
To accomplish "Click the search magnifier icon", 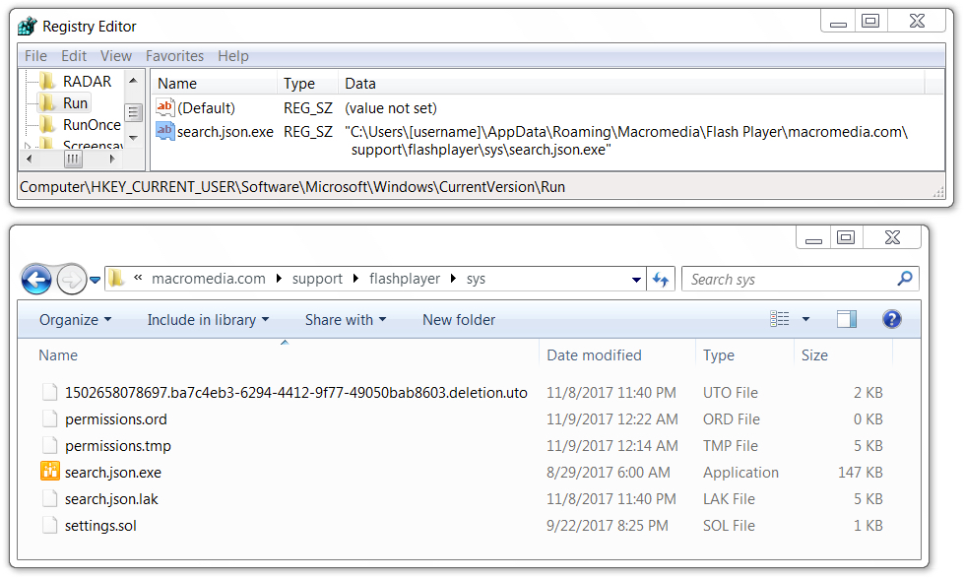I will tap(904, 279).
